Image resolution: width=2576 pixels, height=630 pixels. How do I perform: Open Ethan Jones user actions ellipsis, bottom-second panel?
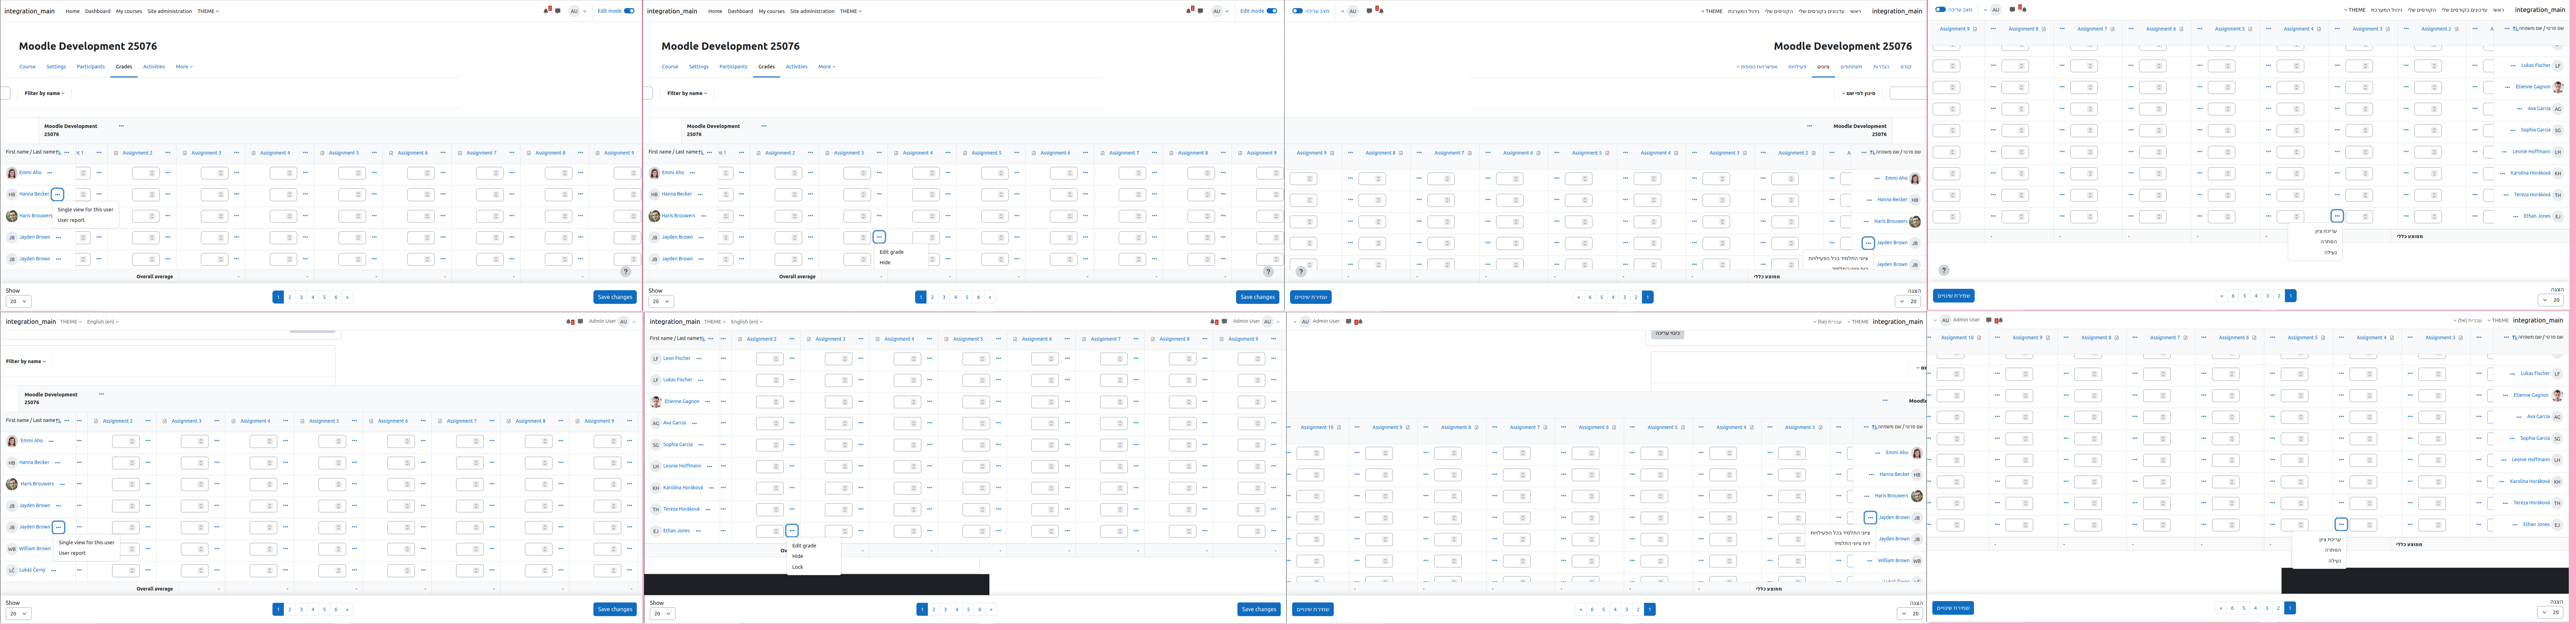(698, 531)
